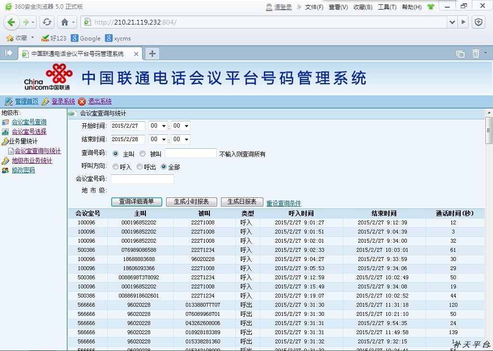Select the 呼出 call direction radio

pyautogui.click(x=140, y=167)
